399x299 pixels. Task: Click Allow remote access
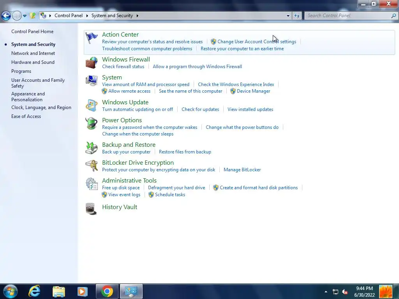tap(129, 91)
